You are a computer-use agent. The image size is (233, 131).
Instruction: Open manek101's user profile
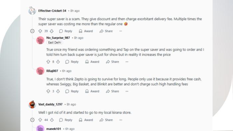pyautogui.click(x=54, y=129)
